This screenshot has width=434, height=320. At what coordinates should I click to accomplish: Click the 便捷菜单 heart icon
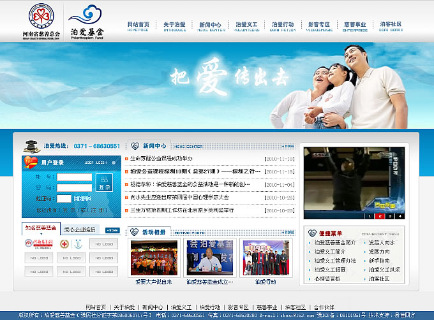311,233
